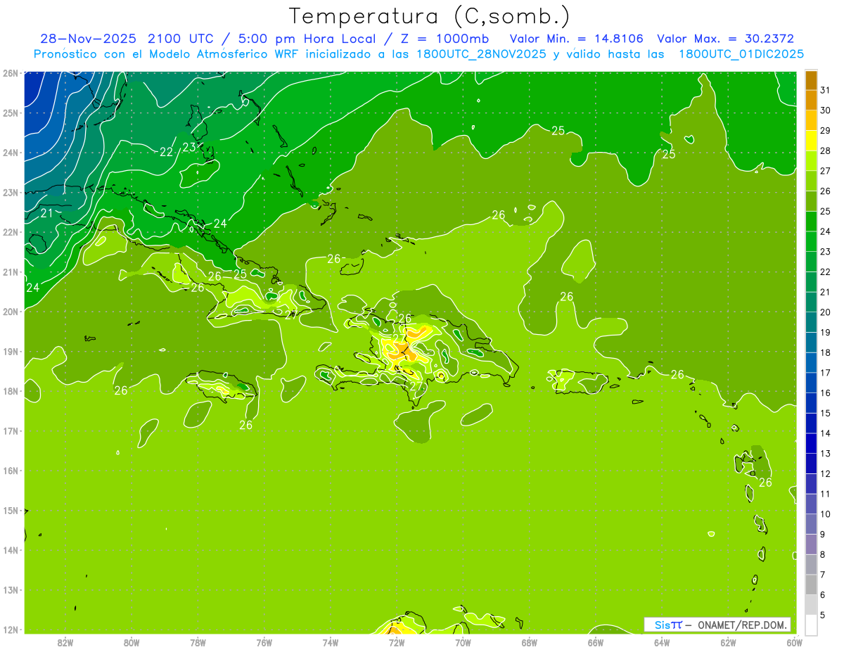Click longitude axis label "70W"
The width and height of the screenshot is (844, 652).
pos(463,642)
